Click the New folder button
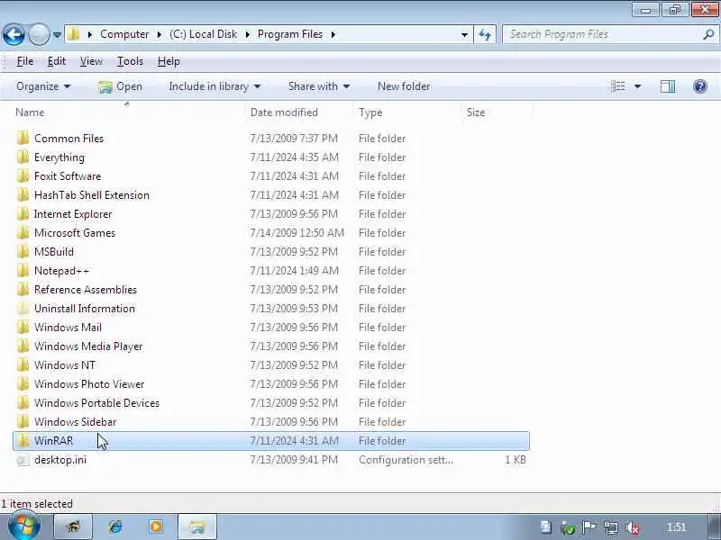This screenshot has height=540, width=721. [x=404, y=86]
